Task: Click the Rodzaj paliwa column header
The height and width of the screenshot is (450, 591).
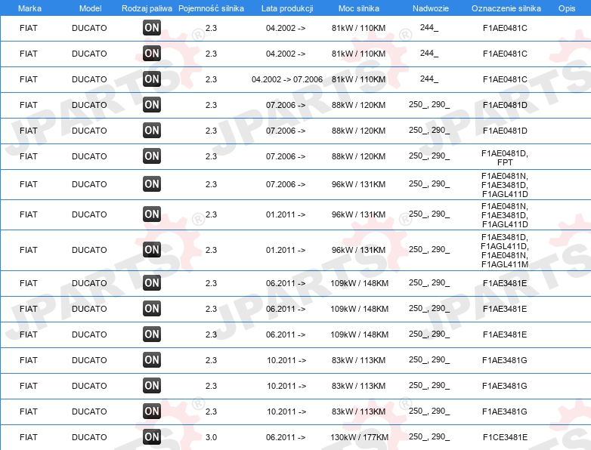Action: click(x=147, y=8)
